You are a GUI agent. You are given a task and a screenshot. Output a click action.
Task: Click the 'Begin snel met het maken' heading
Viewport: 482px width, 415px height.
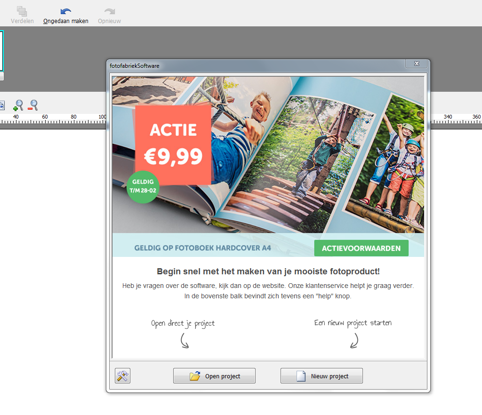click(268, 271)
